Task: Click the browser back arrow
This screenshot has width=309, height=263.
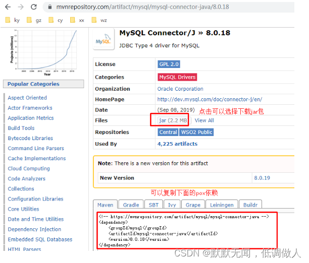Action: (x=8, y=7)
